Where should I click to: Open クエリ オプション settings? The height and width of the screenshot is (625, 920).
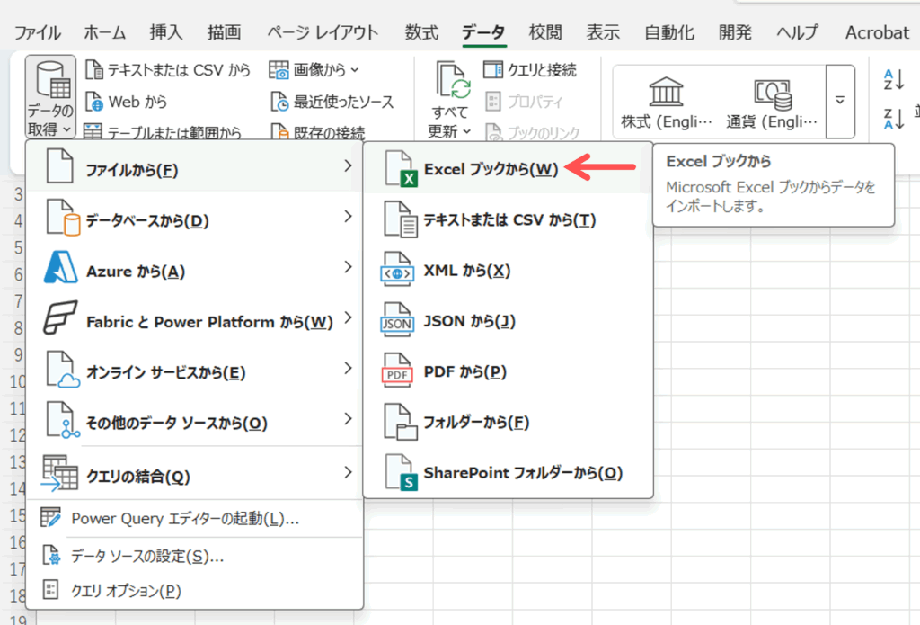tap(126, 590)
